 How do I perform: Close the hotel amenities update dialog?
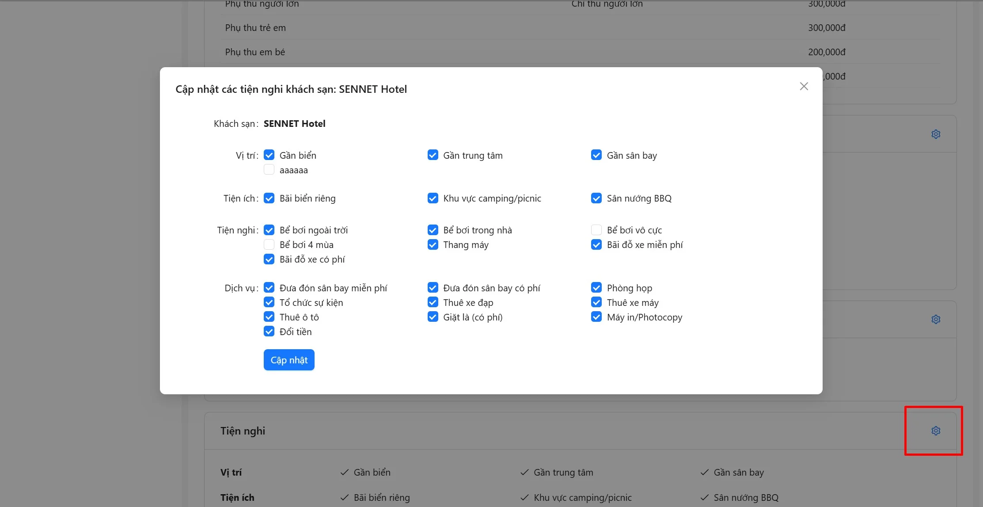[804, 87]
